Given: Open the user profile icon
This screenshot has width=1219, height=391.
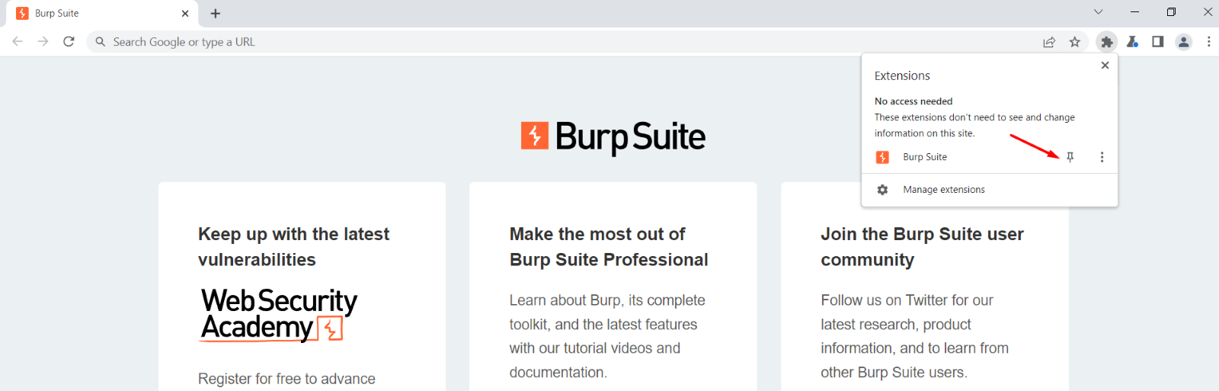Looking at the screenshot, I should point(1183,42).
